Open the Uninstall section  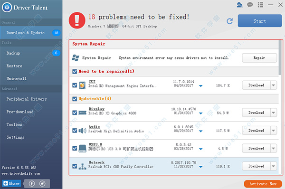[31, 78]
